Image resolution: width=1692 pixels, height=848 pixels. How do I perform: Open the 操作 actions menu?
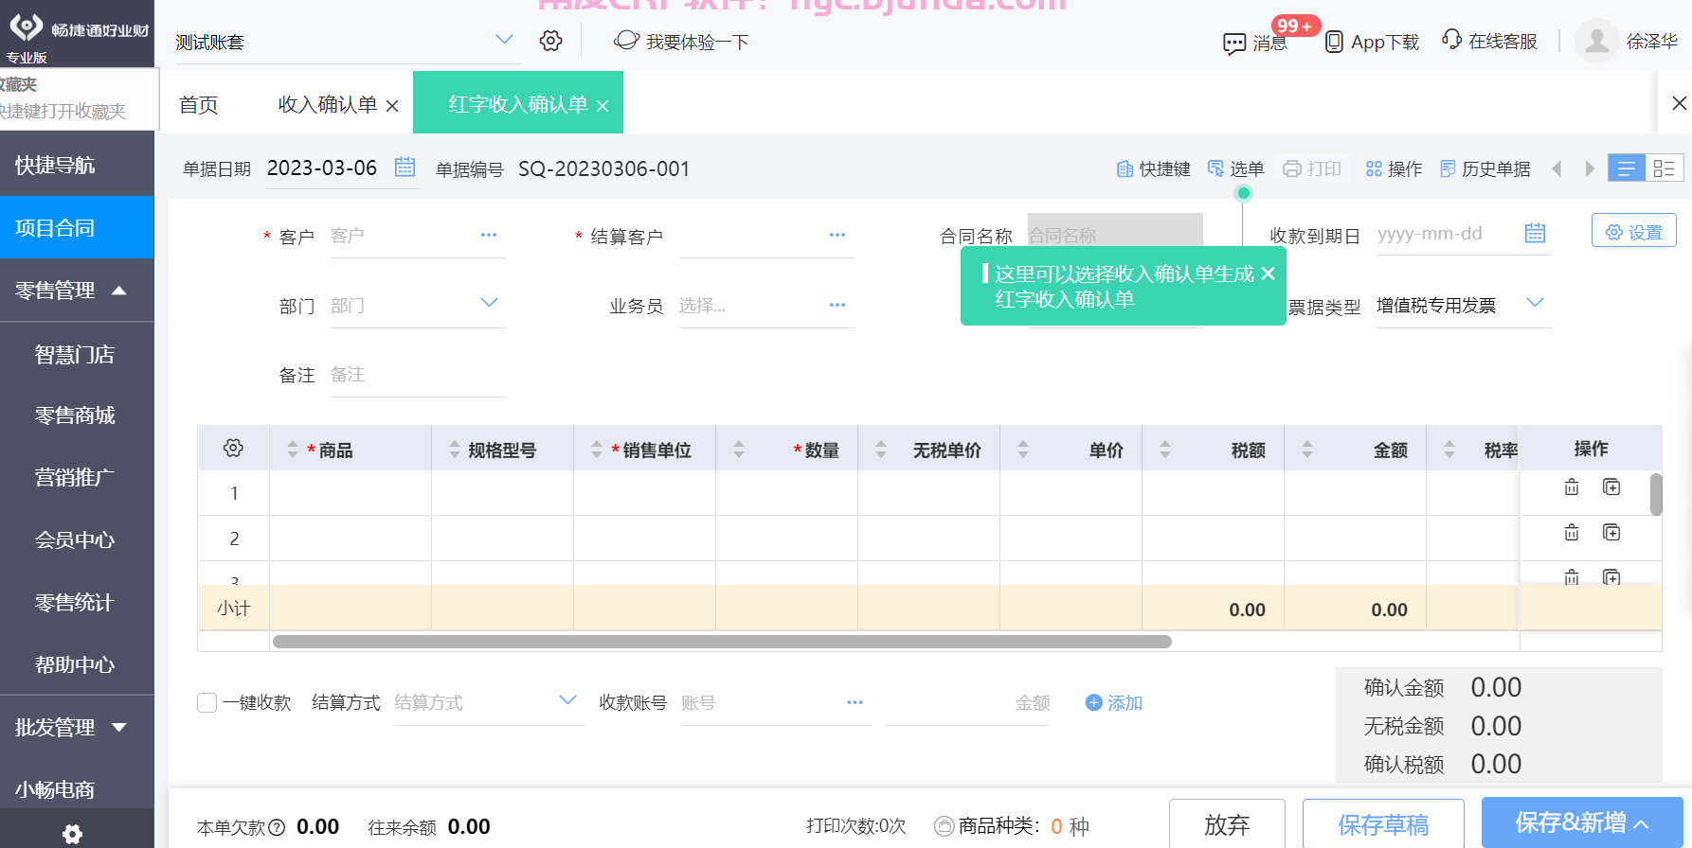pyautogui.click(x=1394, y=168)
